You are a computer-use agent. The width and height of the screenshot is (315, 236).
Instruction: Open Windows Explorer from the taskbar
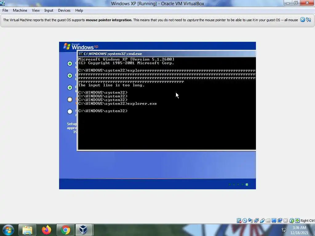pyautogui.click(x=27, y=230)
